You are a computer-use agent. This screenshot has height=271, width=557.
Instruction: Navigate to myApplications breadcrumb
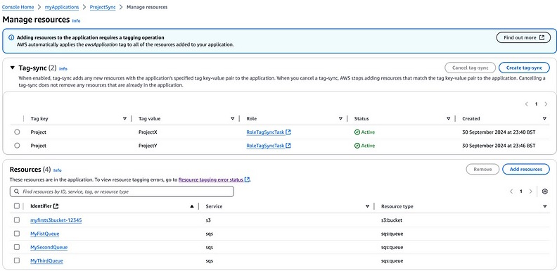tap(62, 7)
